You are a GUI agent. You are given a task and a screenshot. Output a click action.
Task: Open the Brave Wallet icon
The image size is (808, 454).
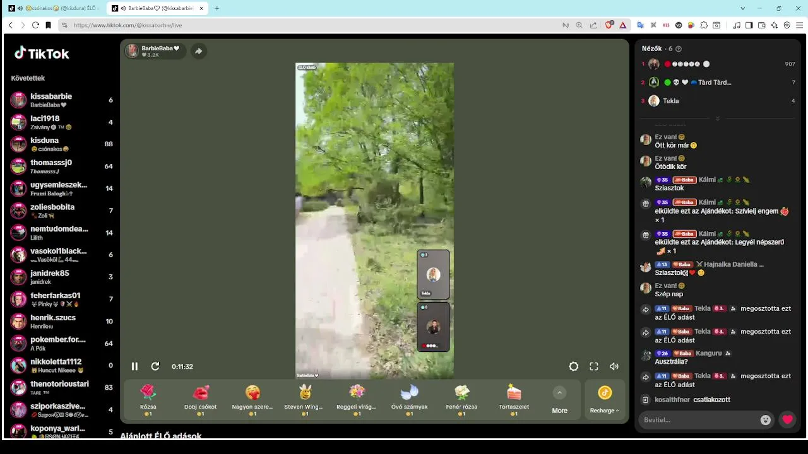pyautogui.click(x=762, y=25)
